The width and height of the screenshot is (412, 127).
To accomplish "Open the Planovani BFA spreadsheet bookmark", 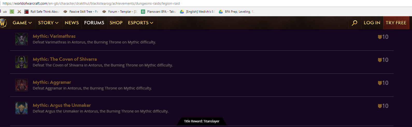I will point(159,12).
